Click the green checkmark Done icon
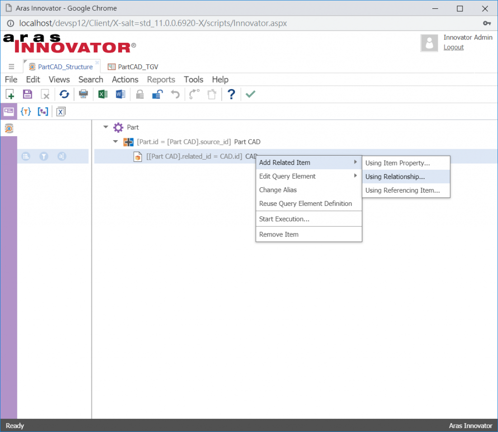Screen dimensions: 498x432 click(x=250, y=94)
